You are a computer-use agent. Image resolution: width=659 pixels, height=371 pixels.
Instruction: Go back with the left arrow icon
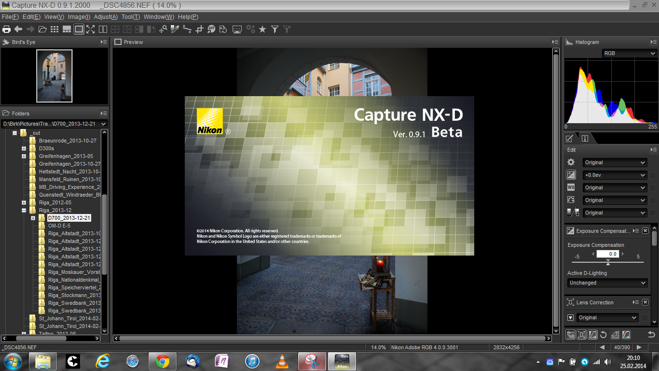click(18, 29)
